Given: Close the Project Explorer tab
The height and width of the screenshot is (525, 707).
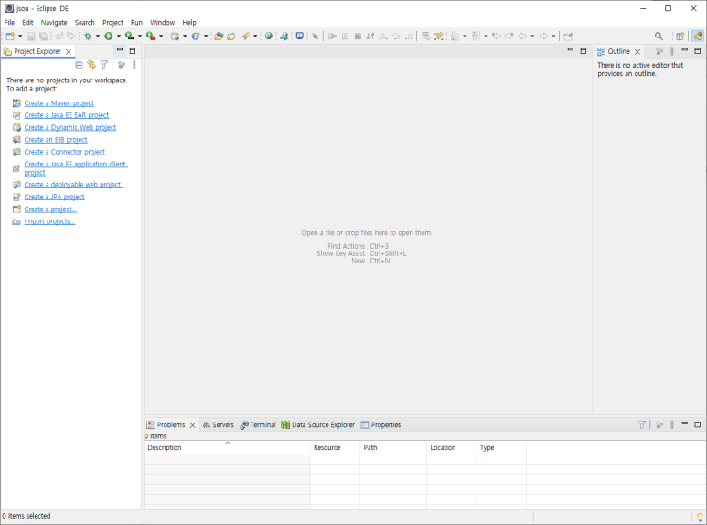Looking at the screenshot, I should [69, 52].
